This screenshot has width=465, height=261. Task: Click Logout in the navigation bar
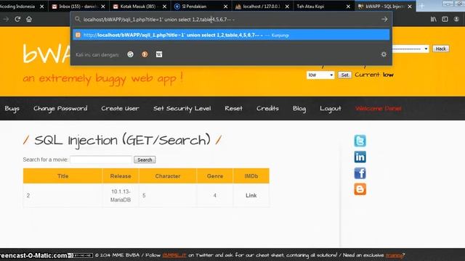tap(331, 109)
